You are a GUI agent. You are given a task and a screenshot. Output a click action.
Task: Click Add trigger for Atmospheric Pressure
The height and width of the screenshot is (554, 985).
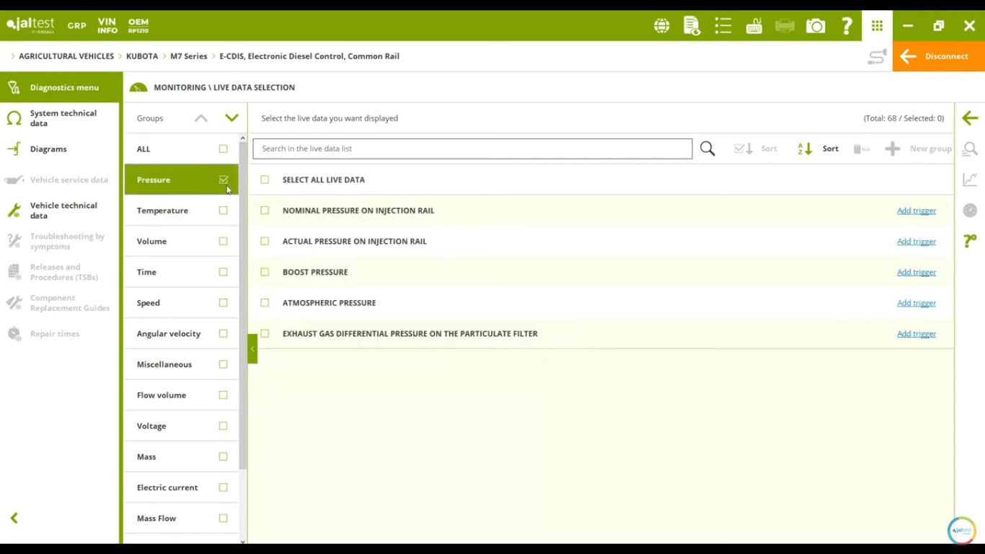click(916, 303)
